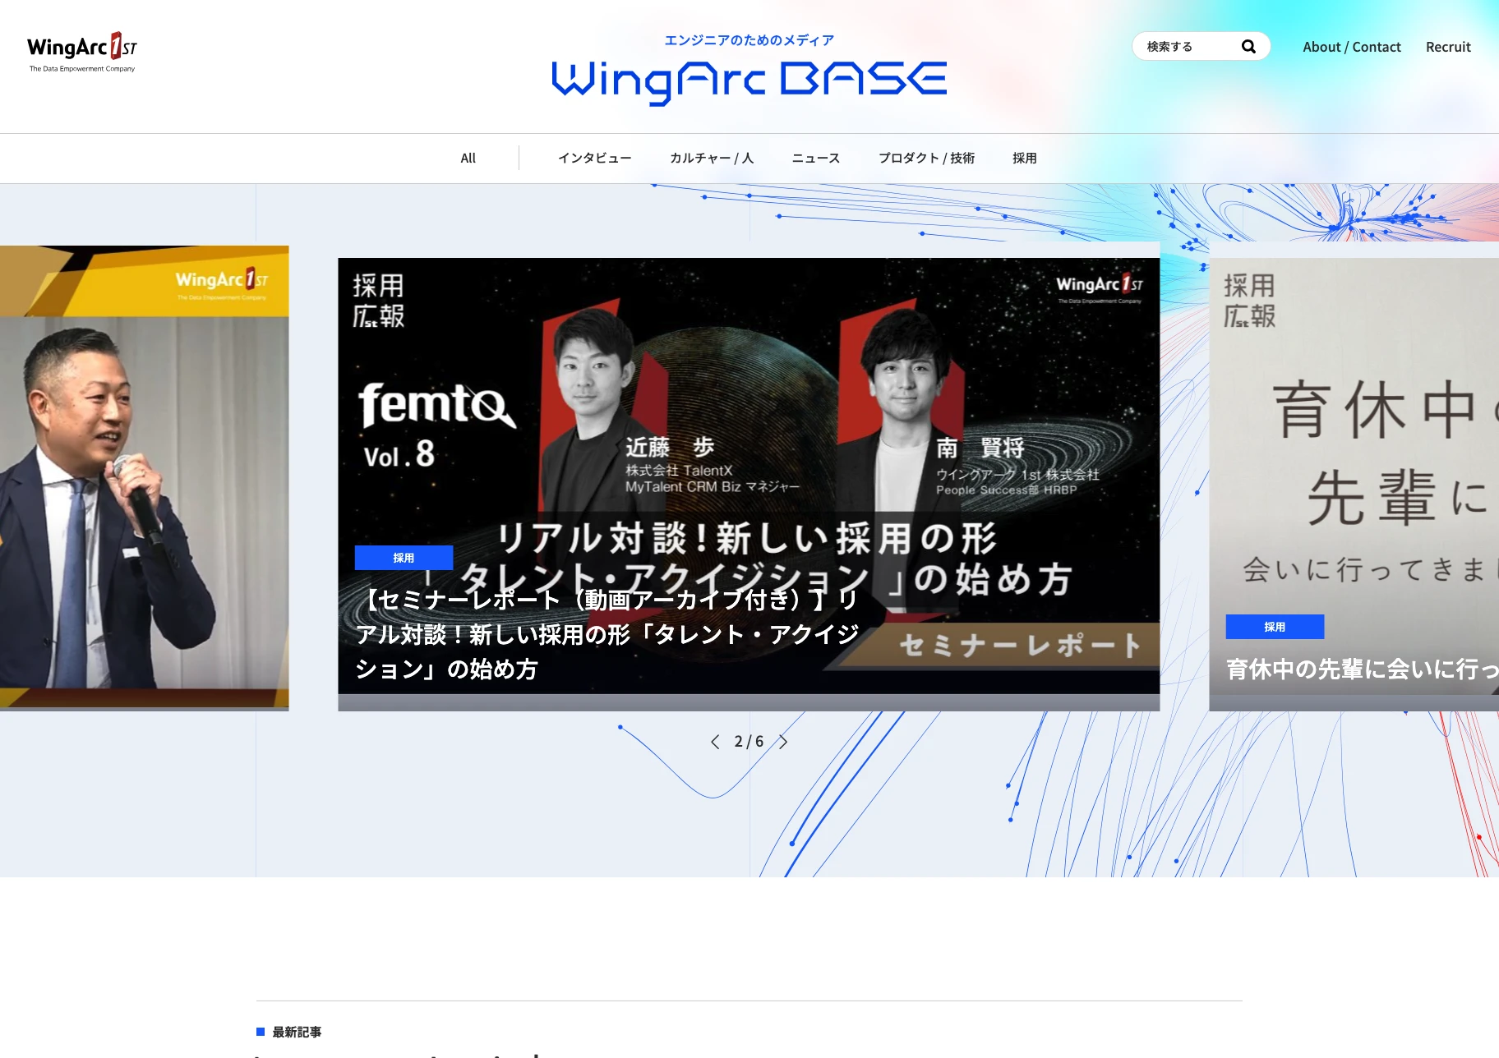Image resolution: width=1499 pixels, height=1058 pixels.
Task: Click the WingArc 1st company logo
Action: pos(82,53)
